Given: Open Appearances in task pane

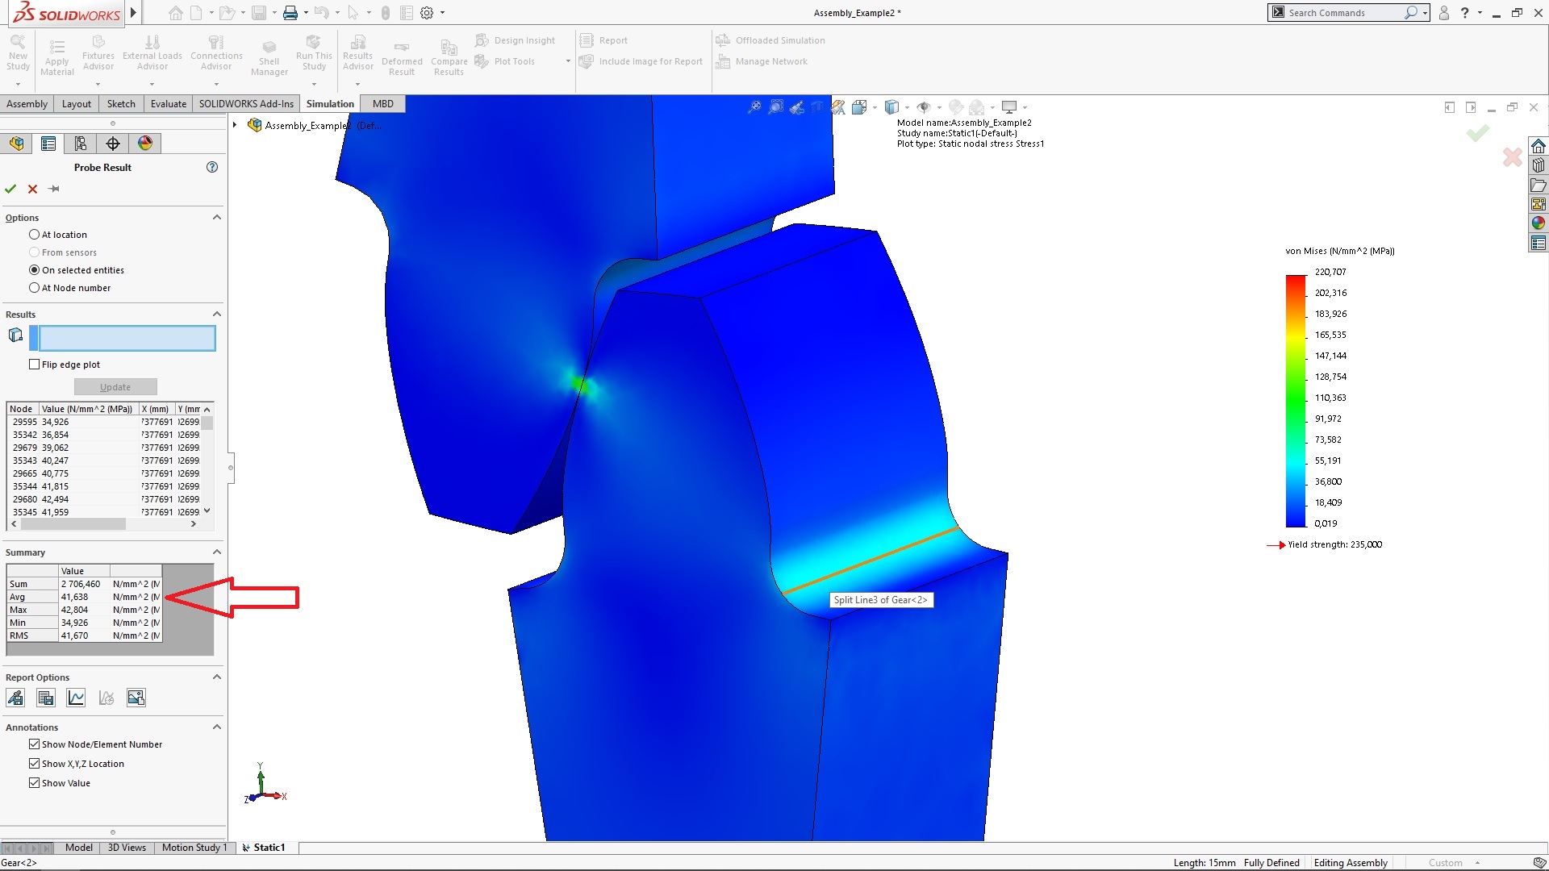Looking at the screenshot, I should tap(1539, 223).
